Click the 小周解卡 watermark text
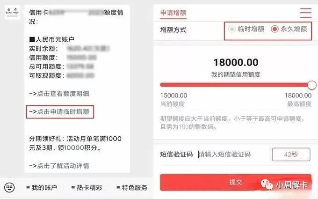This screenshot has height=199, width=318. click(292, 185)
